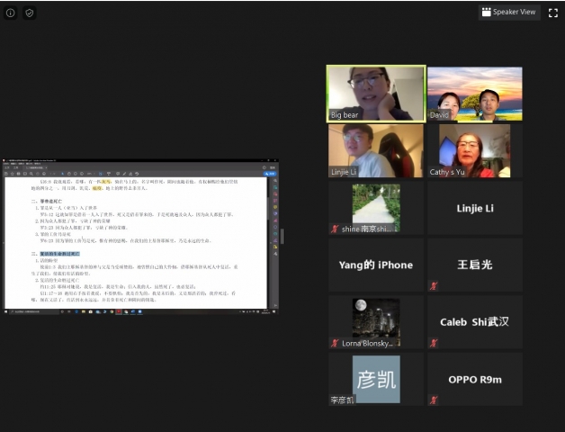Click muted mic icon on 王启光 tile
565x432 pixels.
pos(434,286)
